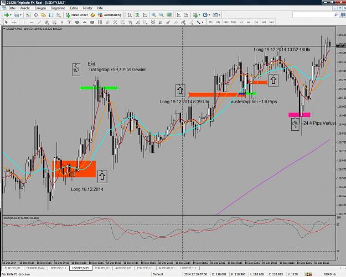Select the magenta loss level bar
Image resolution: width=346 pixels, height=277 pixels.
(x=299, y=115)
